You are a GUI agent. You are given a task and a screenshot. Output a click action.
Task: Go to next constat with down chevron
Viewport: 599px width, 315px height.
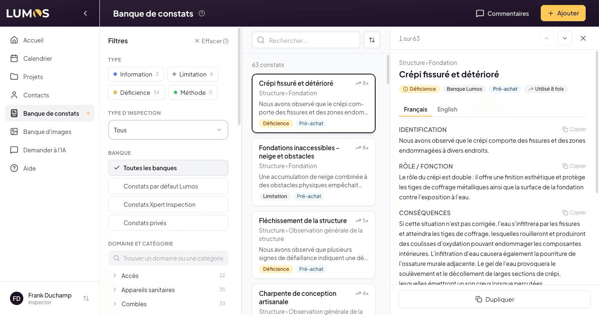tap(565, 38)
